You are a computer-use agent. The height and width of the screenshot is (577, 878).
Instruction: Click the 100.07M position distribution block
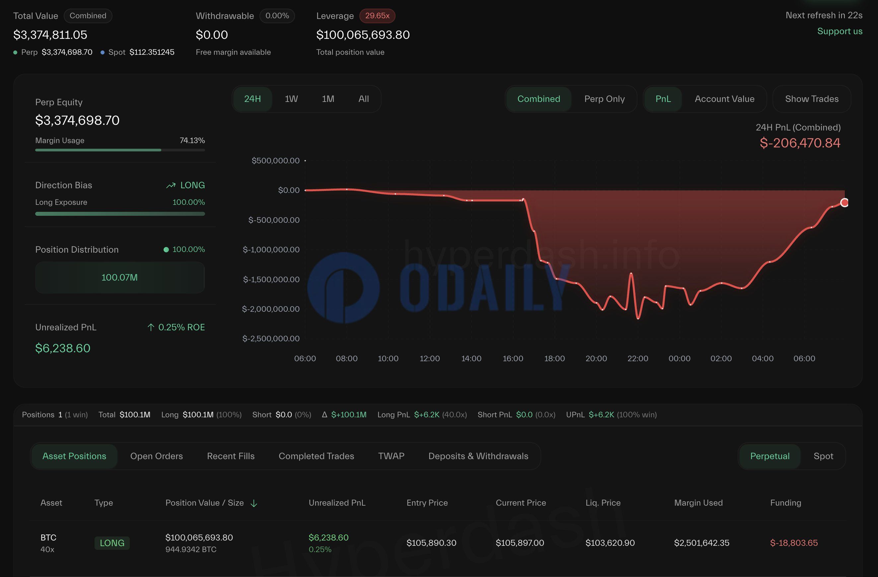pos(119,277)
